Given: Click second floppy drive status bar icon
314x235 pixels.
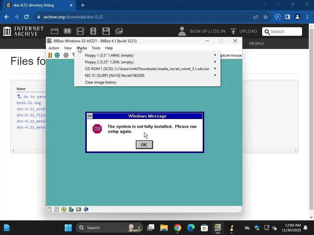Looking at the screenshot, I should click(56, 209).
